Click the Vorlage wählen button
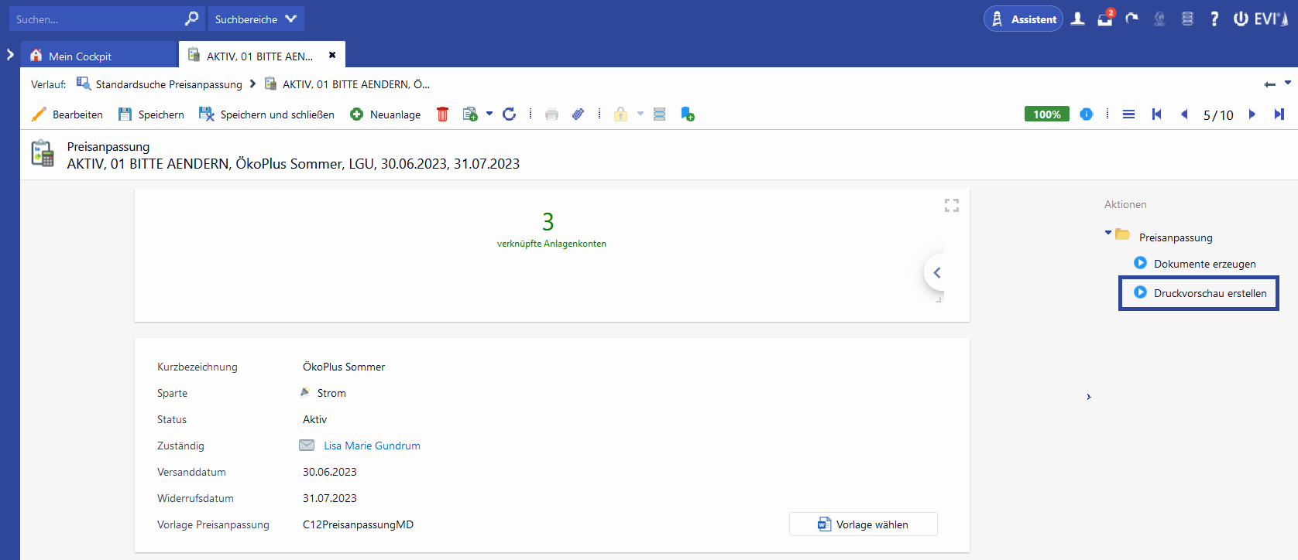This screenshot has height=560, width=1298. [863, 524]
